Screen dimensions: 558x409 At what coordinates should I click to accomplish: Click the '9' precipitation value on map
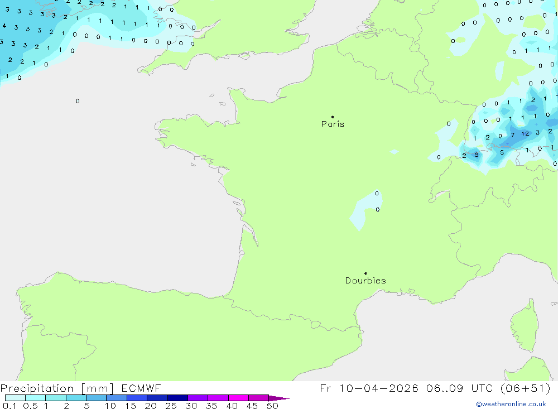click(477, 155)
